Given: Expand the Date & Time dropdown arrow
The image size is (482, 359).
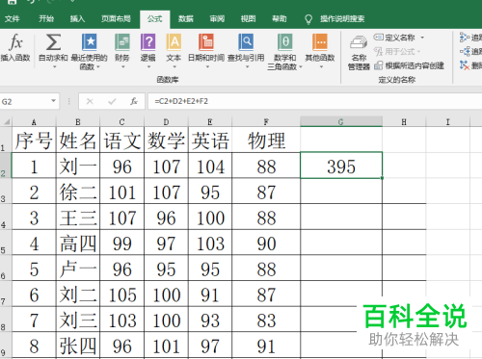Looking at the screenshot, I should [x=207, y=66].
